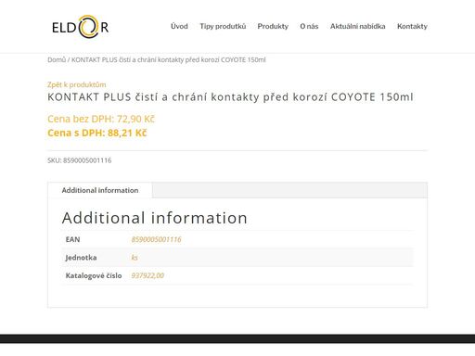Open the Úvod menu item
This screenshot has height=356, width=475.
pyautogui.click(x=179, y=26)
